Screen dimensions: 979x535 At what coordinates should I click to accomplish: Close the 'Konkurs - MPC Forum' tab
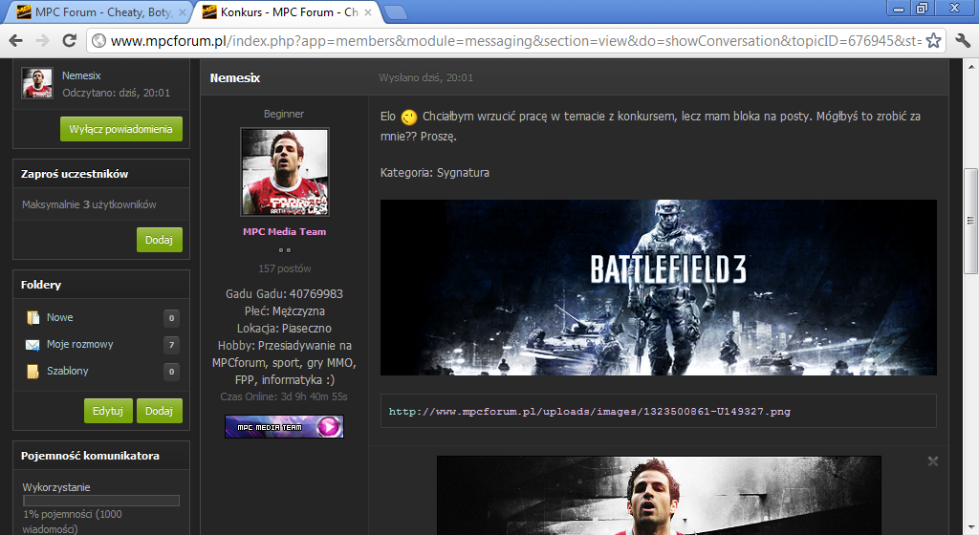368,11
